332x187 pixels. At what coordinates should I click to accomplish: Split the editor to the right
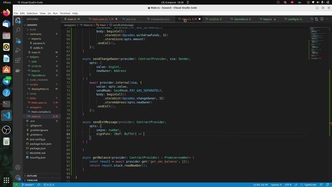click(322, 19)
